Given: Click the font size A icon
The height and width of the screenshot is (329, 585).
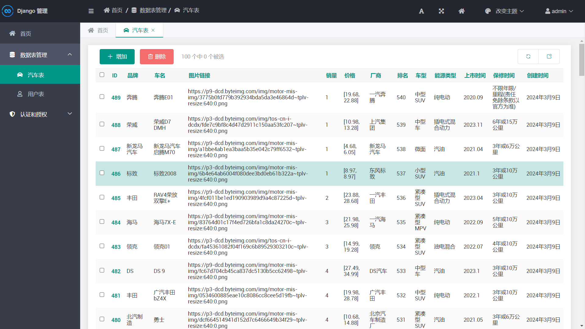Looking at the screenshot, I should pyautogui.click(x=421, y=11).
